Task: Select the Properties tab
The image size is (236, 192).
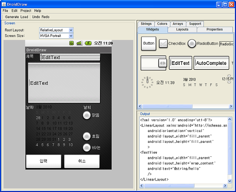Action: [x=215, y=29]
